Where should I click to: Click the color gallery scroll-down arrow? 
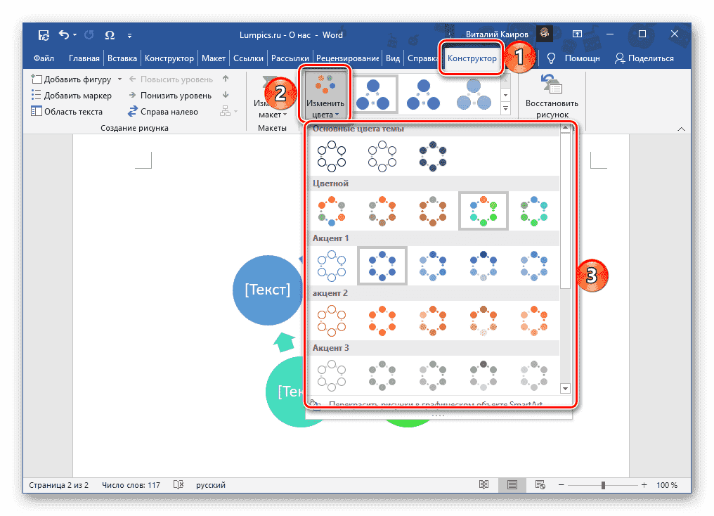(x=566, y=387)
